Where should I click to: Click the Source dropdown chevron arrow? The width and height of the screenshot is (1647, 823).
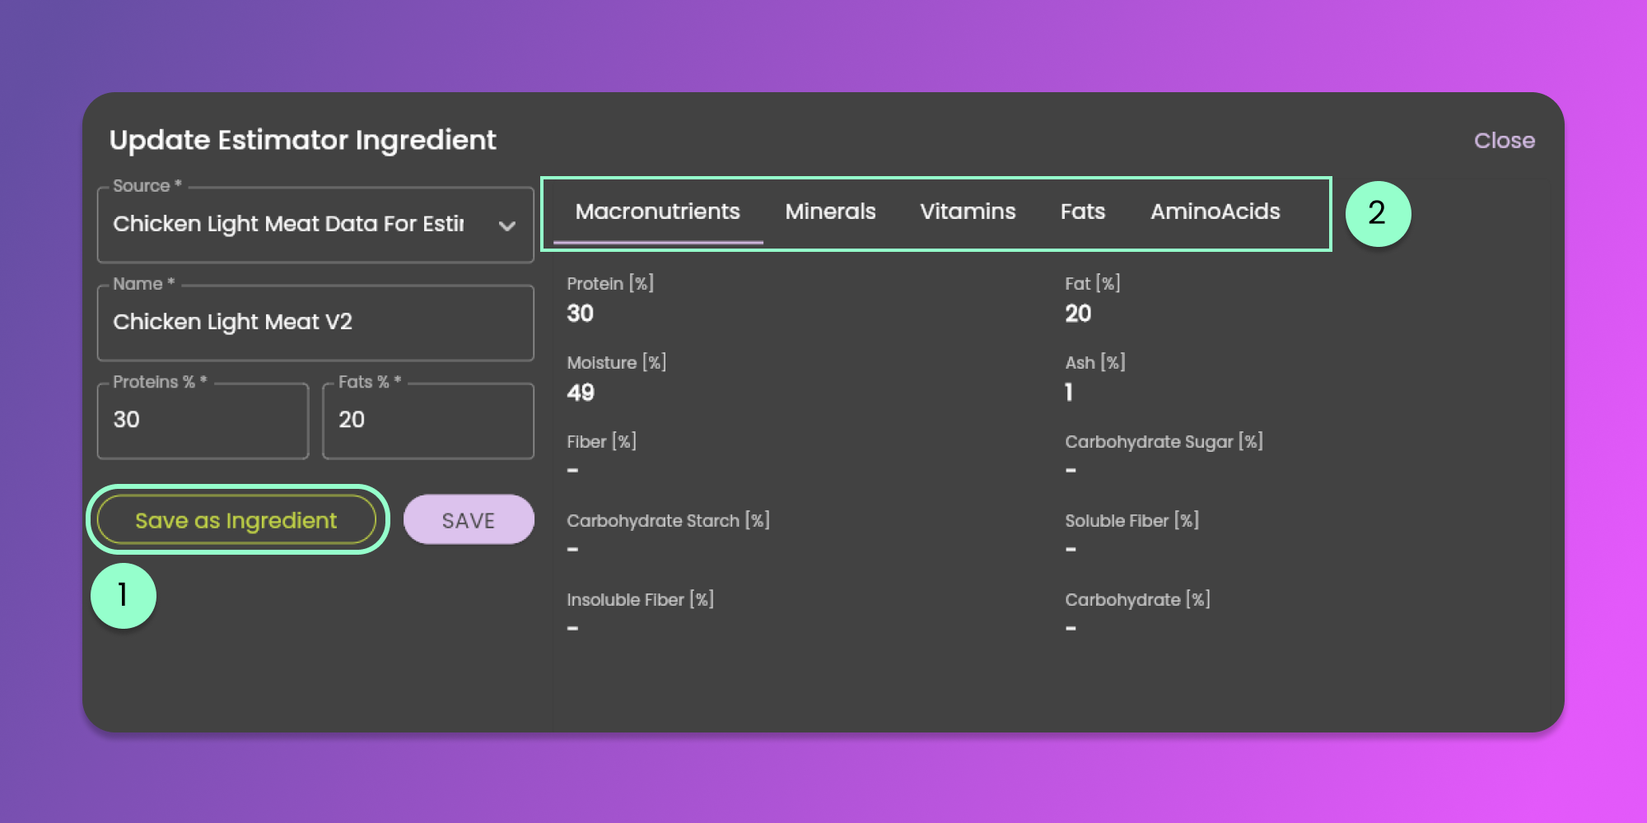[507, 226]
